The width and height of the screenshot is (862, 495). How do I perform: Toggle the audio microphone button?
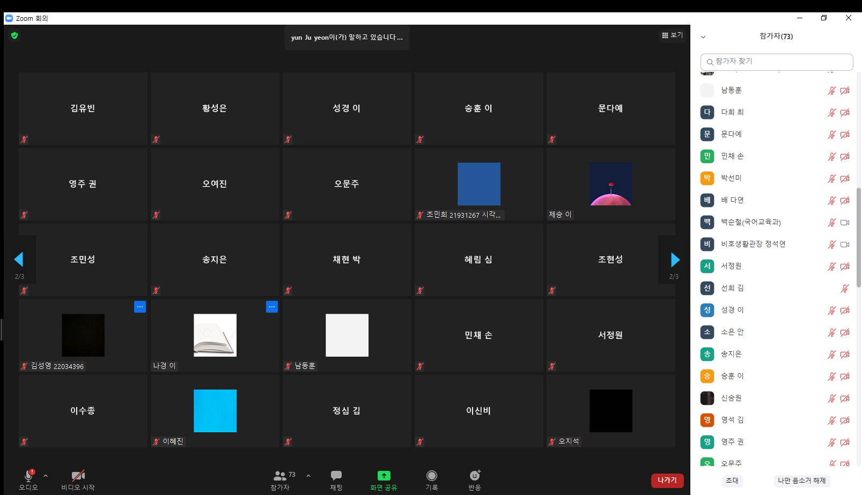pyautogui.click(x=28, y=476)
